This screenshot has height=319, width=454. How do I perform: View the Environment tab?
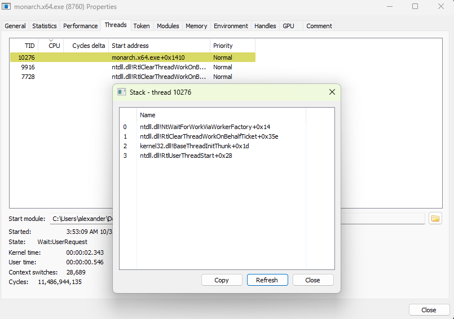pos(231,26)
